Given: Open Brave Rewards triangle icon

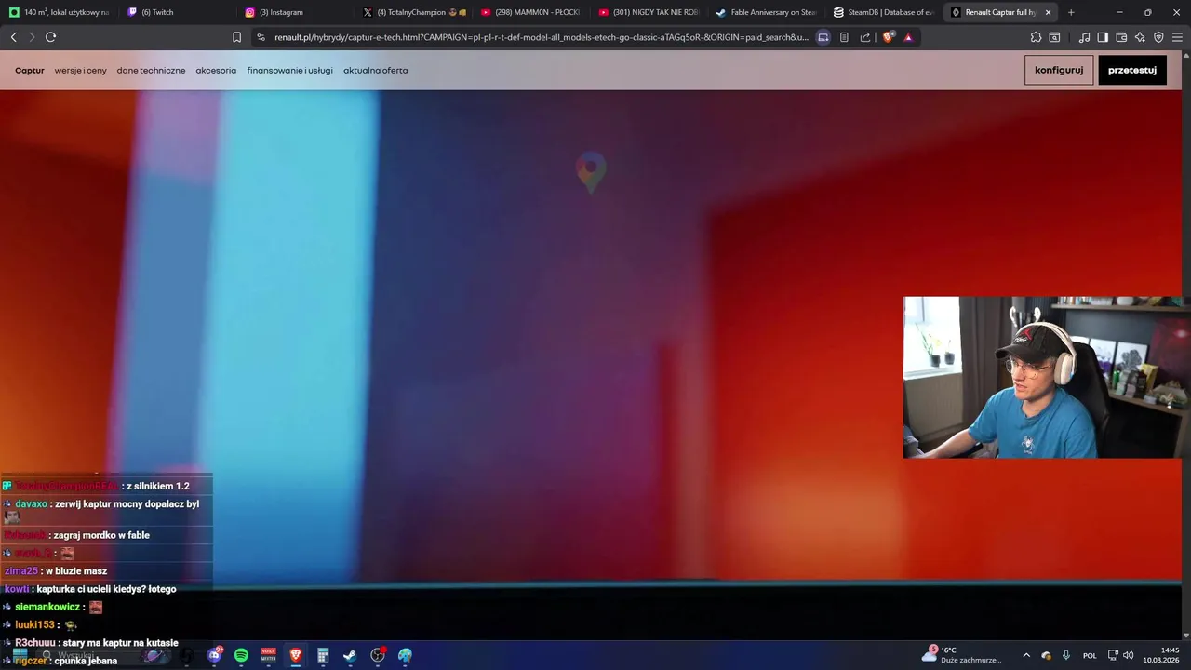Looking at the screenshot, I should point(908,37).
